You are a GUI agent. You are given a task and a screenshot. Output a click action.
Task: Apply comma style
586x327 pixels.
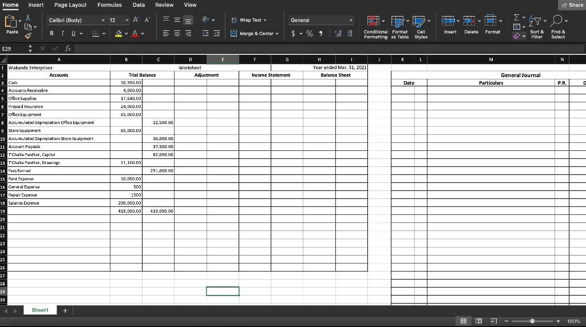pos(320,34)
